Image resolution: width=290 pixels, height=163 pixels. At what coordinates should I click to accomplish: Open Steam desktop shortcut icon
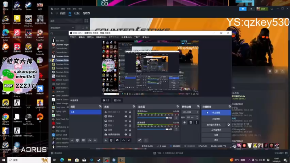click(29, 5)
